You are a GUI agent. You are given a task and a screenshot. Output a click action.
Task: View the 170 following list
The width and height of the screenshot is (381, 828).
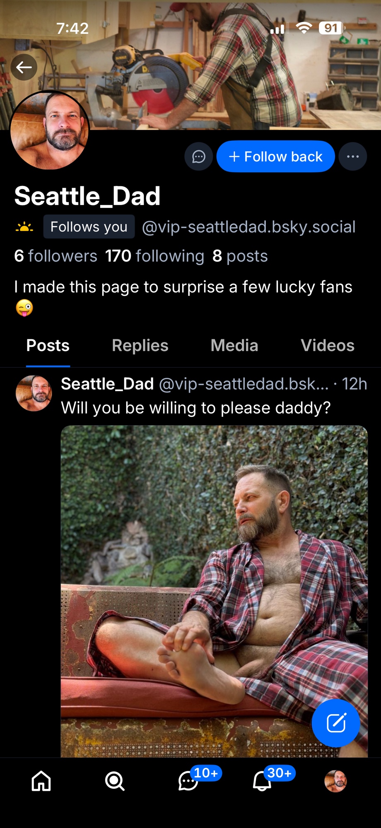click(154, 256)
